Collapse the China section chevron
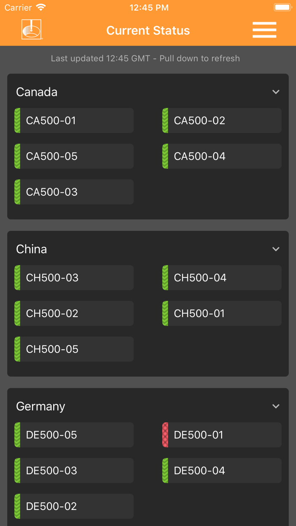296x526 pixels. (276, 249)
